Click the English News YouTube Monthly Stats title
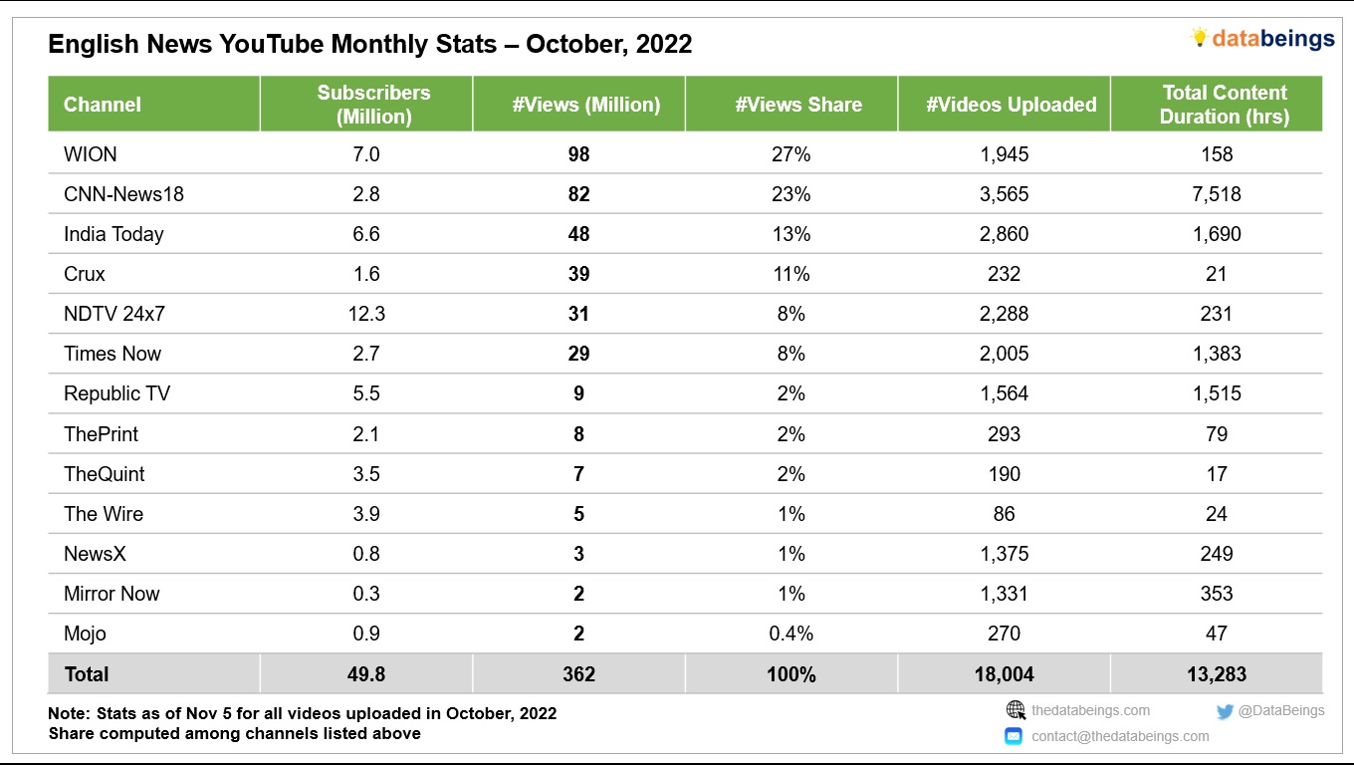 pos(370,45)
